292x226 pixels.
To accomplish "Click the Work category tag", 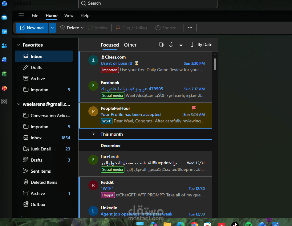I will tap(107, 121).
